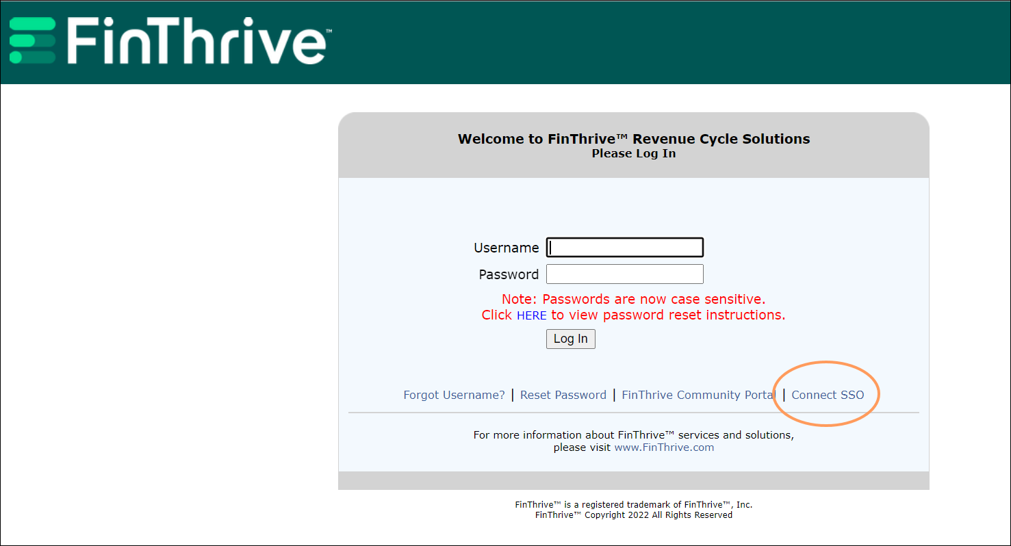The width and height of the screenshot is (1011, 546).
Task: Visit the FinThrive Community Portal link
Action: coord(698,395)
